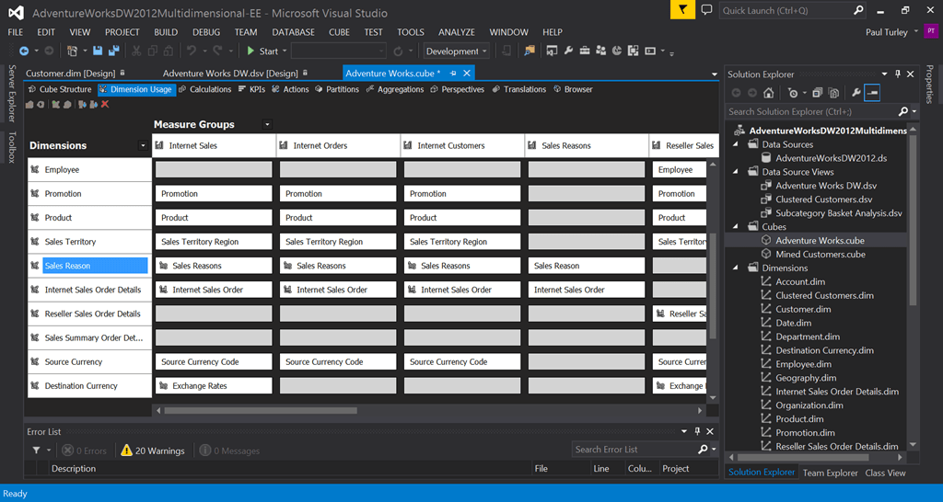Open the Server Explorer side tab

click(11, 93)
